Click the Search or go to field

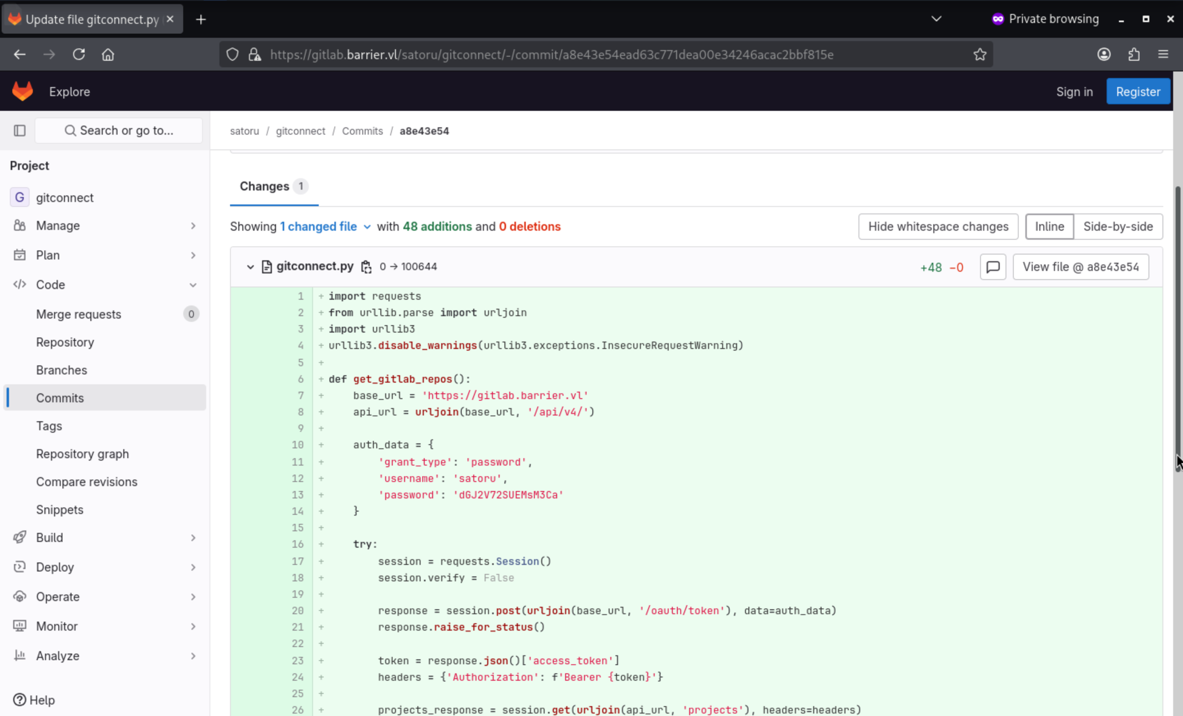click(x=119, y=131)
